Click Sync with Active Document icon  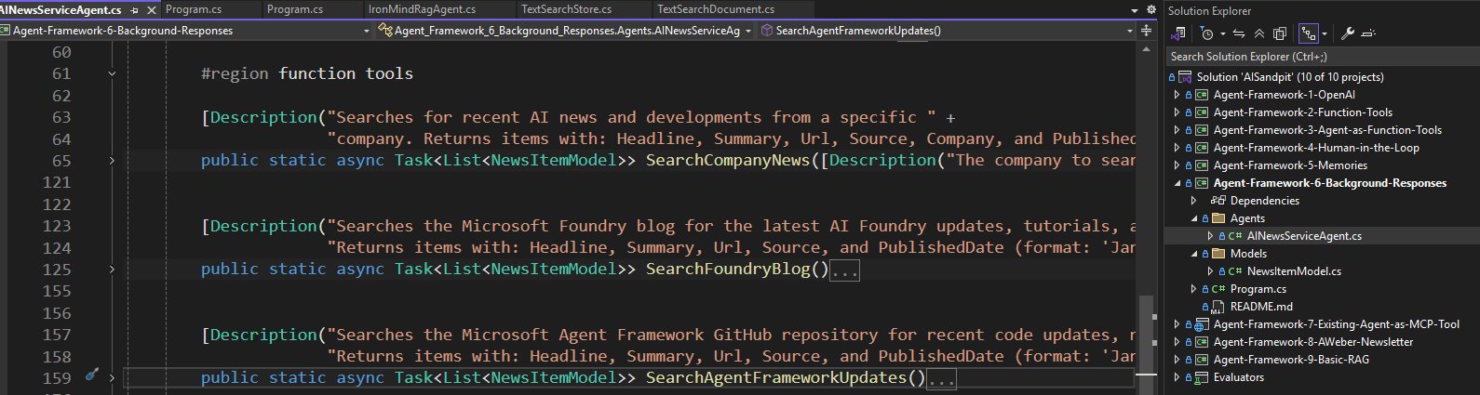pyautogui.click(x=1239, y=33)
